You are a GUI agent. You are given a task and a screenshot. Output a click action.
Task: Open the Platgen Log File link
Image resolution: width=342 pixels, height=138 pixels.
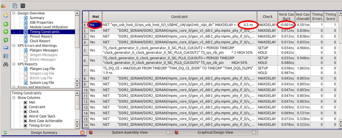coord(42,69)
